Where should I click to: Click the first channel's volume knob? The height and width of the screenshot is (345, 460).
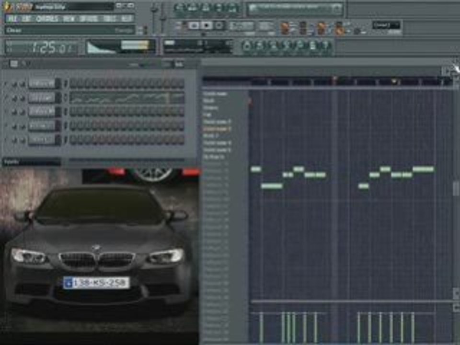pyautogui.click(x=23, y=84)
